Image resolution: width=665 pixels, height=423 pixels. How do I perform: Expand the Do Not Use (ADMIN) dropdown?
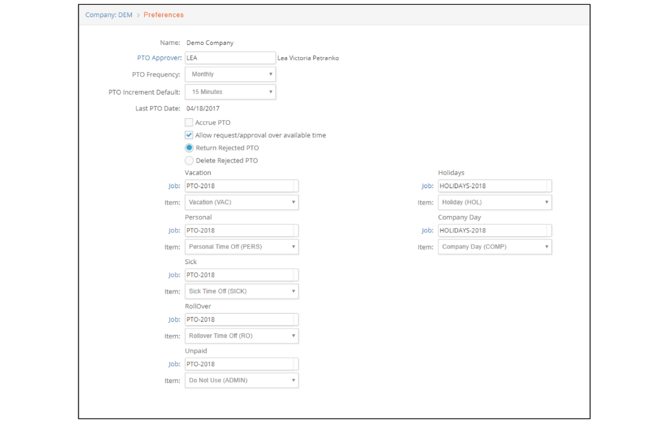pos(241,381)
